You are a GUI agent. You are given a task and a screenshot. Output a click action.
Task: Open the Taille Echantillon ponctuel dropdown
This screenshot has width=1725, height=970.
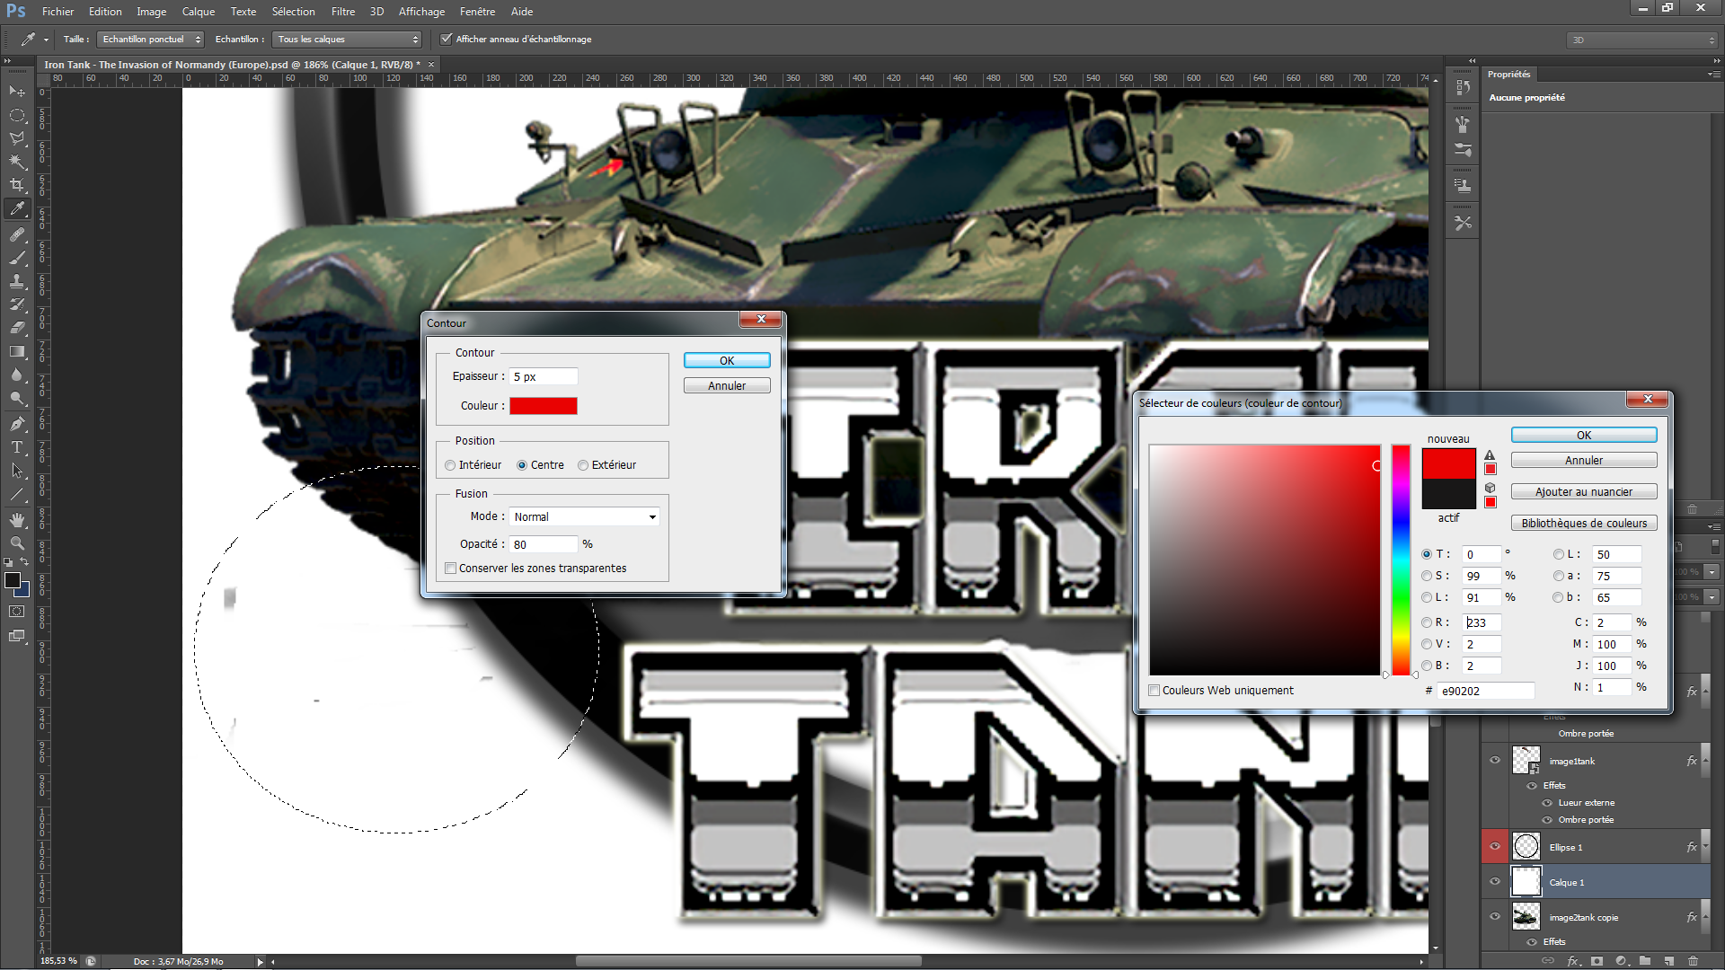point(150,40)
